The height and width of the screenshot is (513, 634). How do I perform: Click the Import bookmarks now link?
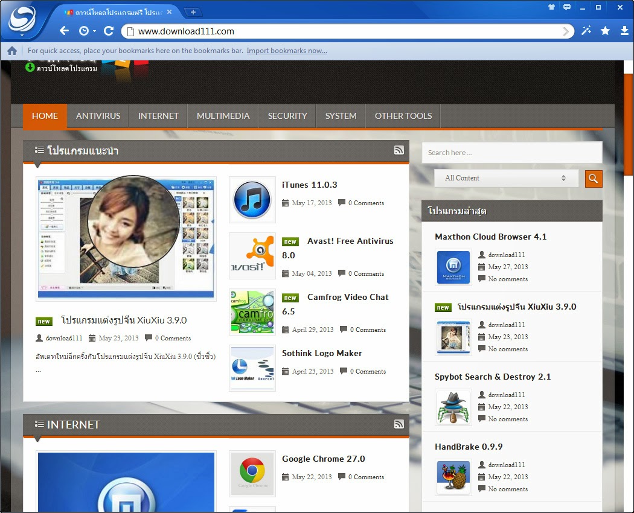(x=287, y=51)
